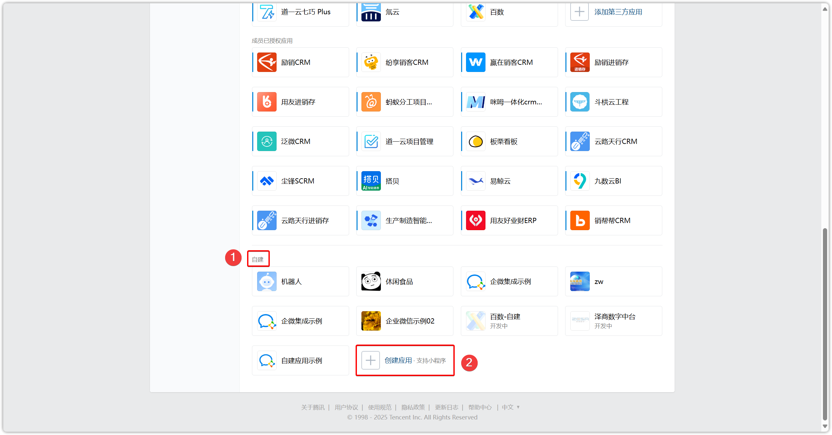Screen dimensions: 832x435
Task: Click the page vertical scrollbar thumb
Action: [x=825, y=324]
